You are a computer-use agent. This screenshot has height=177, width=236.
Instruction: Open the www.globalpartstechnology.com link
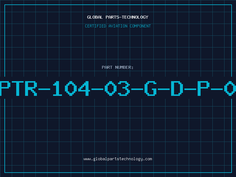118,159
